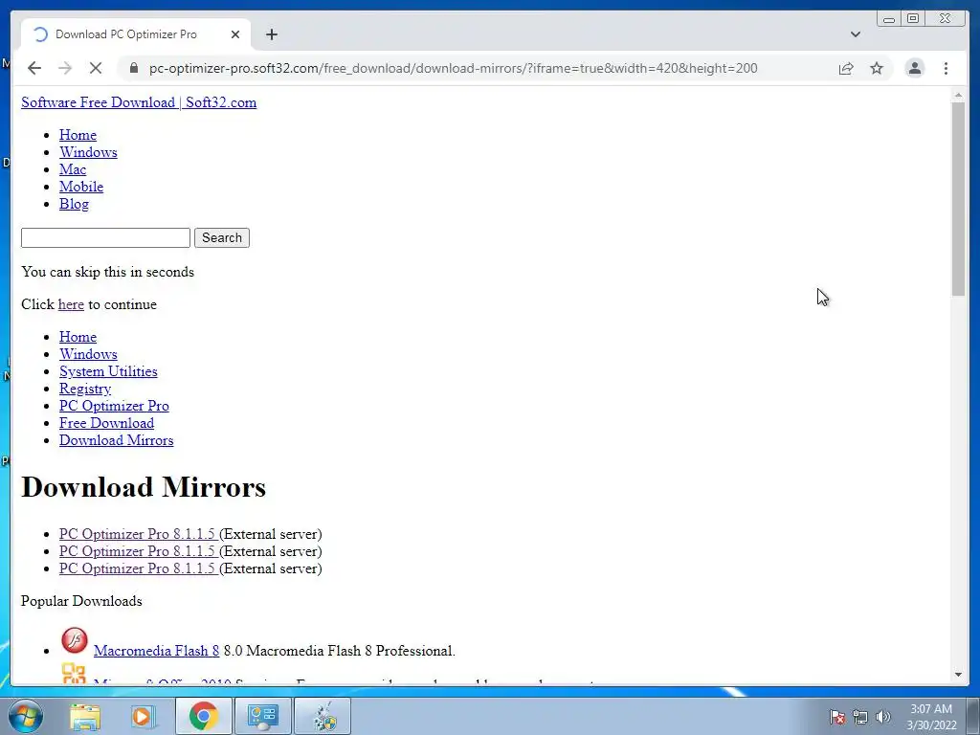
Task: Expand the tab search chevron
Action: 855,34
